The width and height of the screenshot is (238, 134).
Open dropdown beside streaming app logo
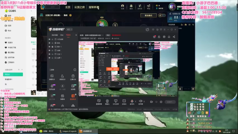coord(69,29)
